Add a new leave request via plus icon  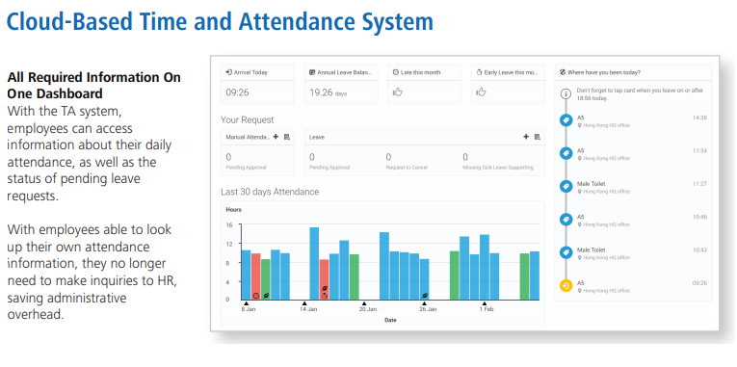(526, 137)
